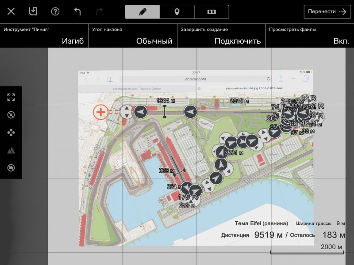Open 'Завершить создание' Подключить option

coord(221,36)
